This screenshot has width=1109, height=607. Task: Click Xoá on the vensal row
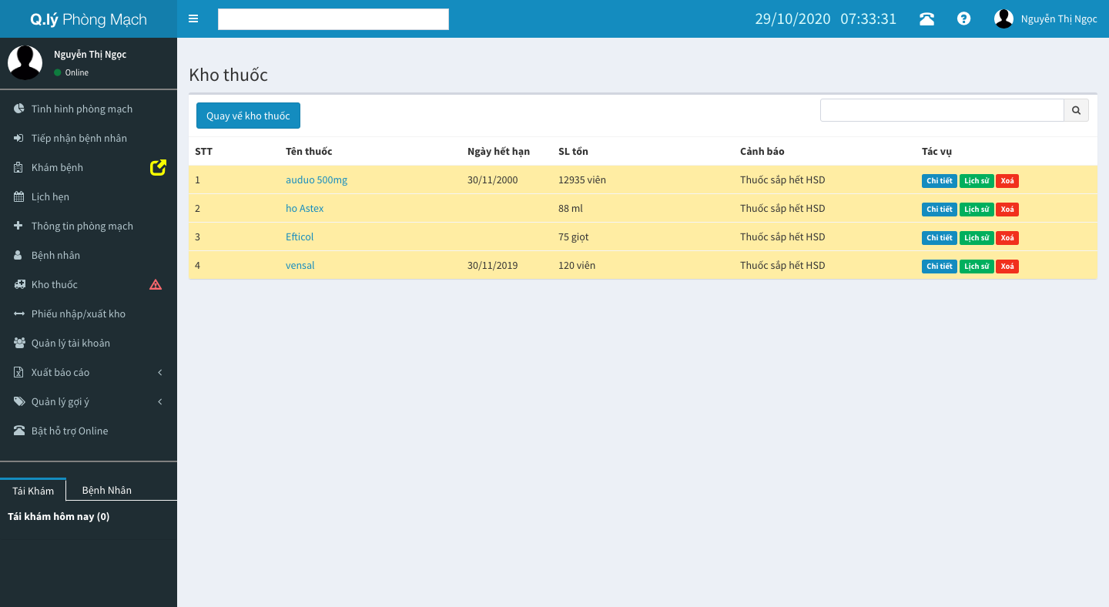1007,267
